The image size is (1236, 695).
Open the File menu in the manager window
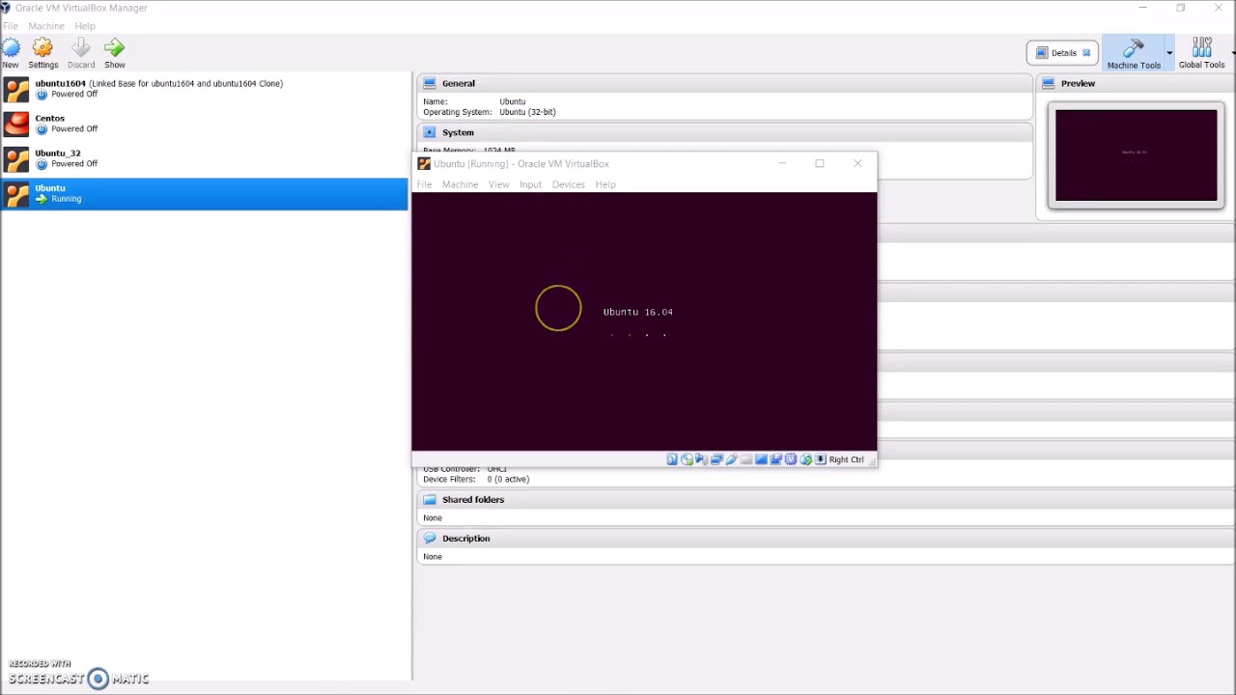coord(10,26)
